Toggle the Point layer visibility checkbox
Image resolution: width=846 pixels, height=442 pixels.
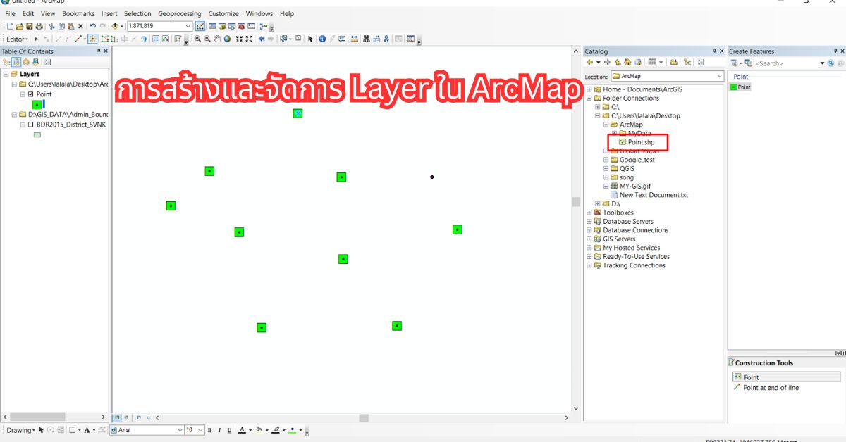pos(31,94)
